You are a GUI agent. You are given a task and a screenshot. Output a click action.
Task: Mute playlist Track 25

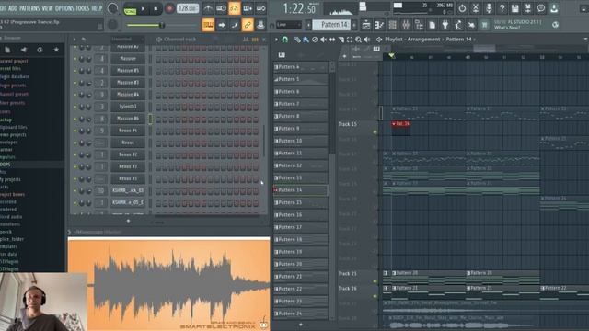(x=375, y=281)
